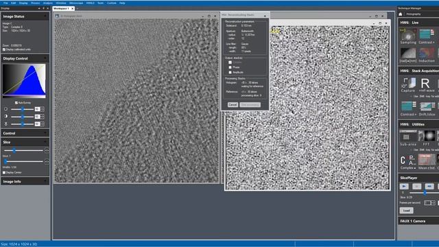Step the Slice panel's upper slider spinner
This screenshot has width=439, height=247.
coord(47,150)
